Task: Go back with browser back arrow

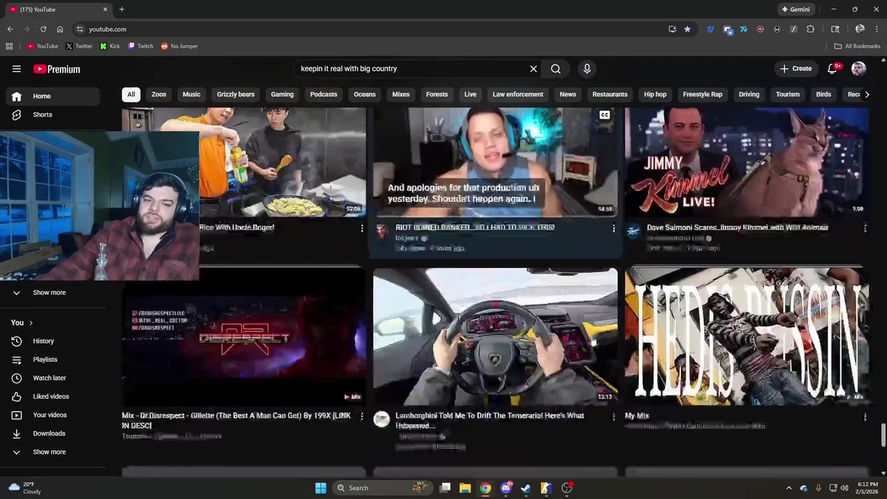Action: point(10,29)
